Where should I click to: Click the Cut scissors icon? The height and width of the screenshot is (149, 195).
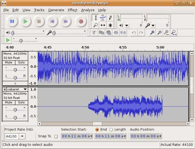coord(94,32)
